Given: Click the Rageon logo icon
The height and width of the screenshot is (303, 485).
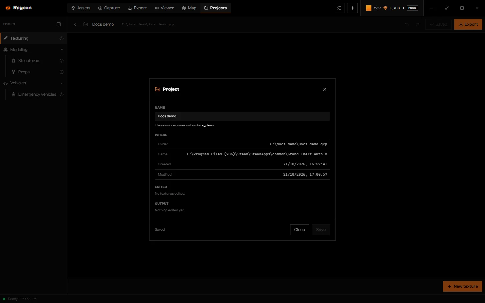Looking at the screenshot, I should pos(8,8).
